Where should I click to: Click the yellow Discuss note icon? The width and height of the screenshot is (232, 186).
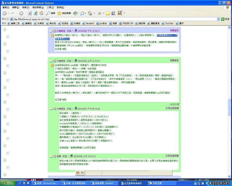point(108,13)
